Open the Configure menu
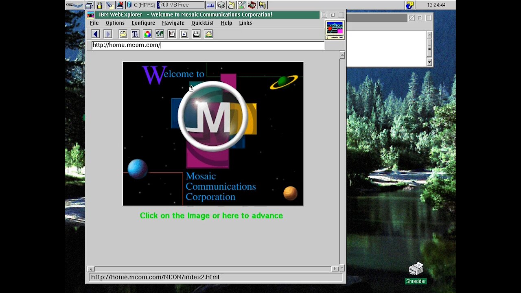521x293 pixels. pyautogui.click(x=143, y=23)
